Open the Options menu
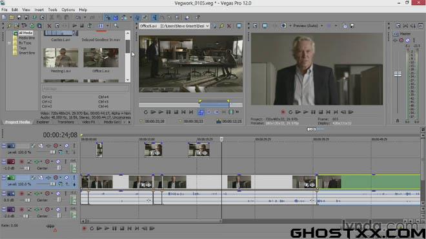 [68, 10]
